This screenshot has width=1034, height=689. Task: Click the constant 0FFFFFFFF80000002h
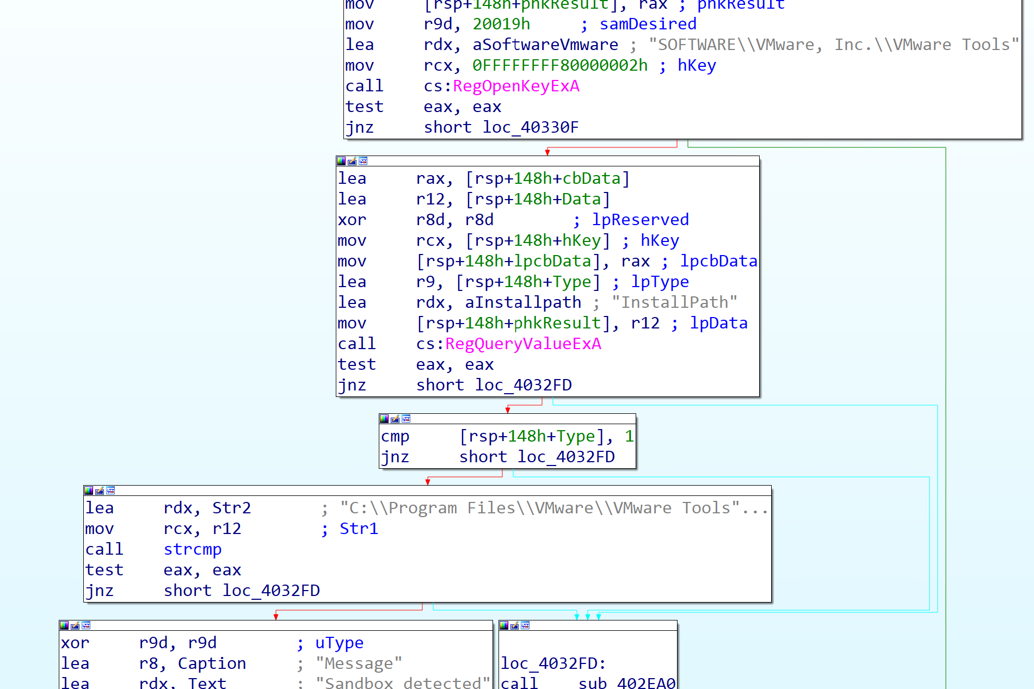pos(560,66)
